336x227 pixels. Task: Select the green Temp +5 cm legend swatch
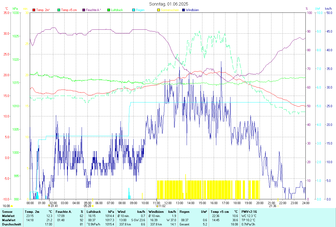59,10
